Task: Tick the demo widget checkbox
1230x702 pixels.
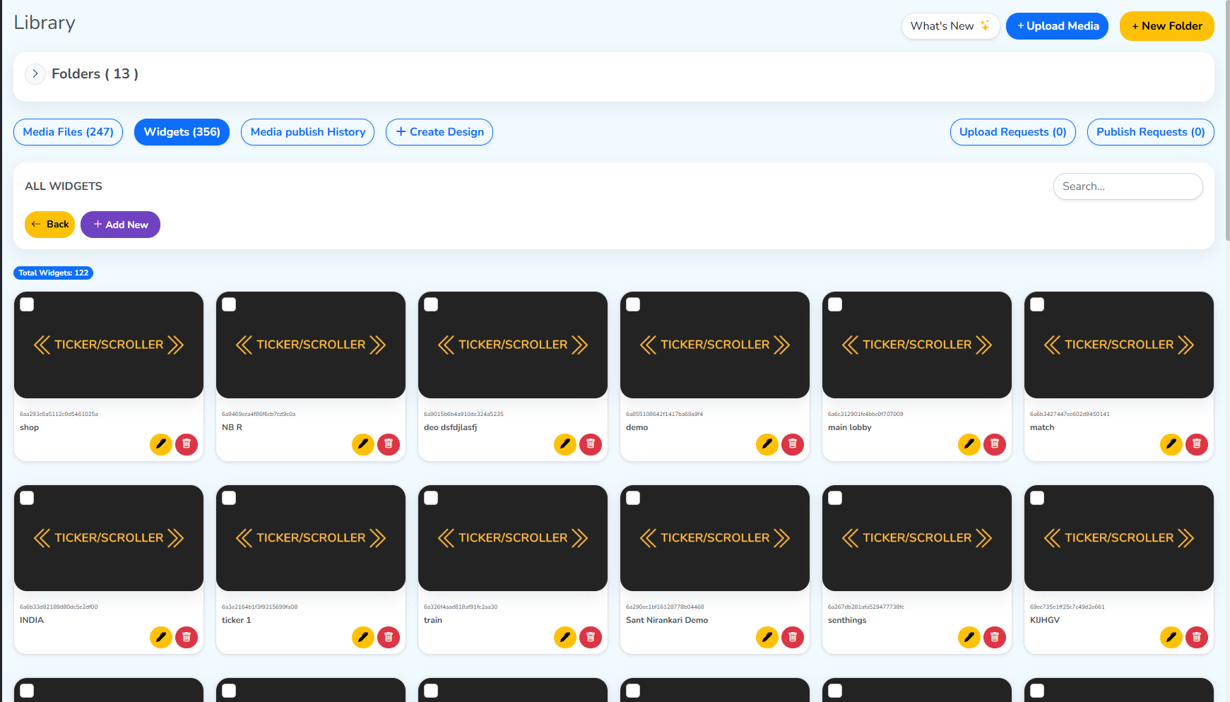Action: [633, 304]
